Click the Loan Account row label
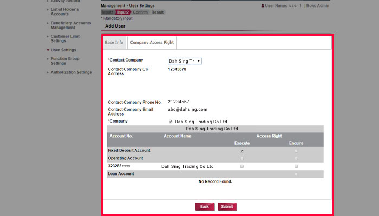 click(x=121, y=174)
